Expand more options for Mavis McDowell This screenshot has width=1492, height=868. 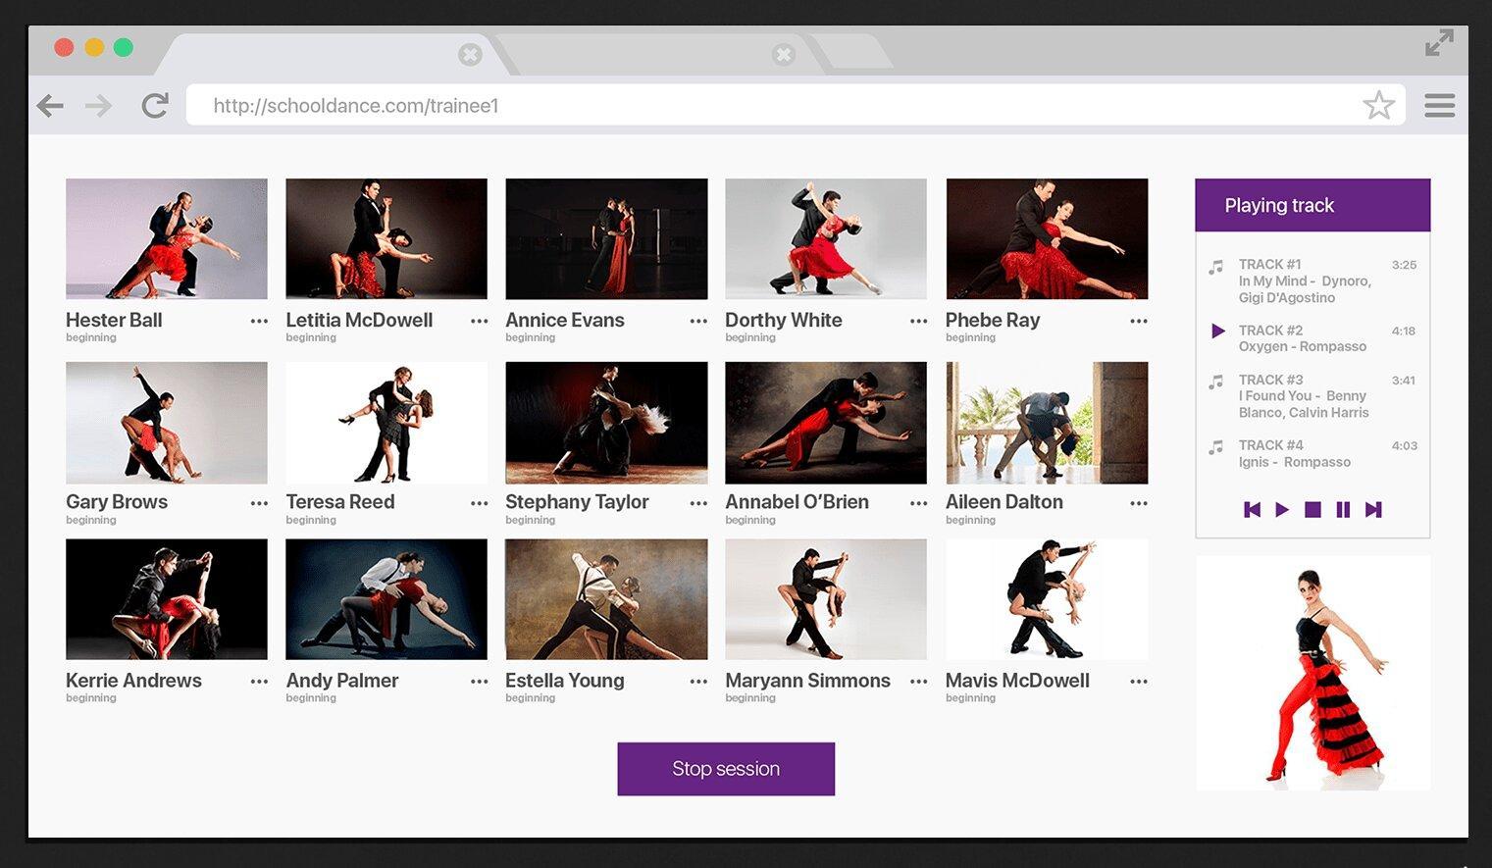pos(1138,682)
